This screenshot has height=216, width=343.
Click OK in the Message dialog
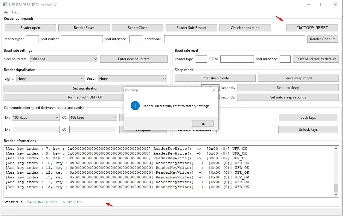point(202,124)
